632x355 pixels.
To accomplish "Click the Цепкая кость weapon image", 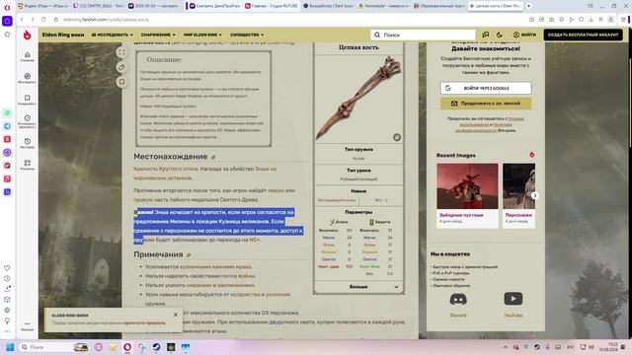I will 358,99.
